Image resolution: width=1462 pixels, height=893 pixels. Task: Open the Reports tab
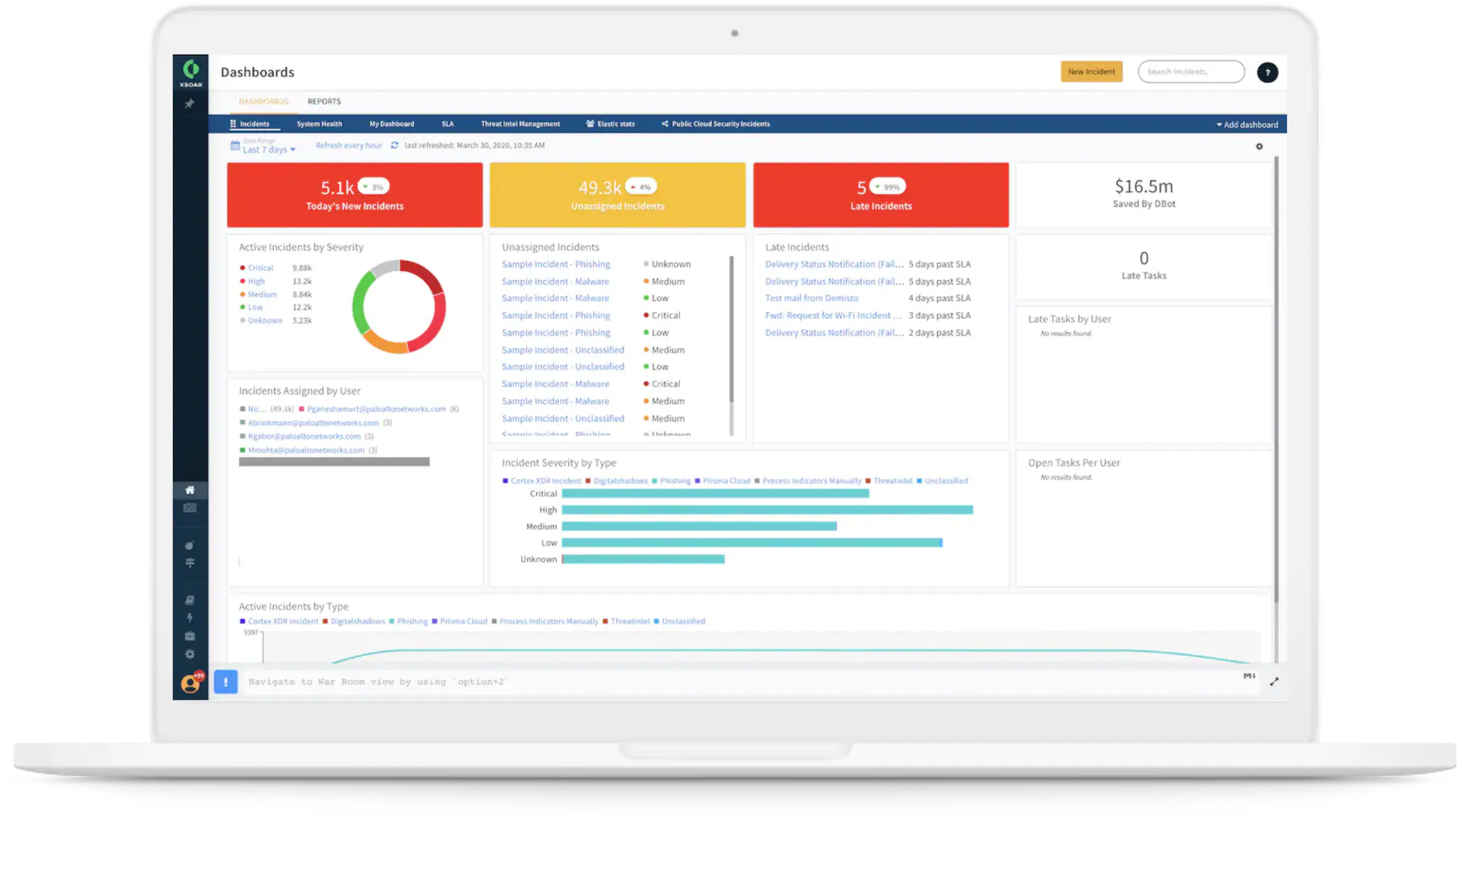324,100
